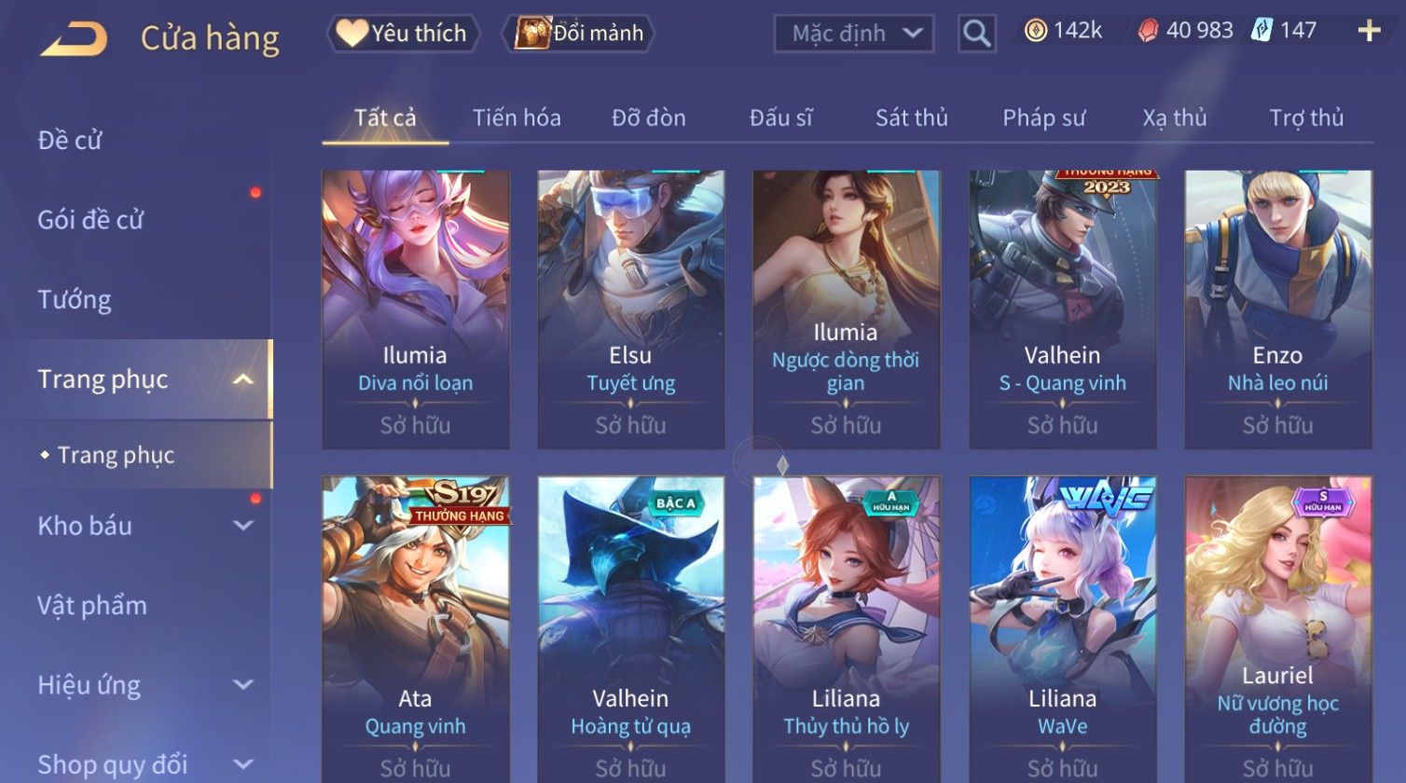Switch to the Sát thủ tab
The height and width of the screenshot is (783, 1406).
(911, 118)
